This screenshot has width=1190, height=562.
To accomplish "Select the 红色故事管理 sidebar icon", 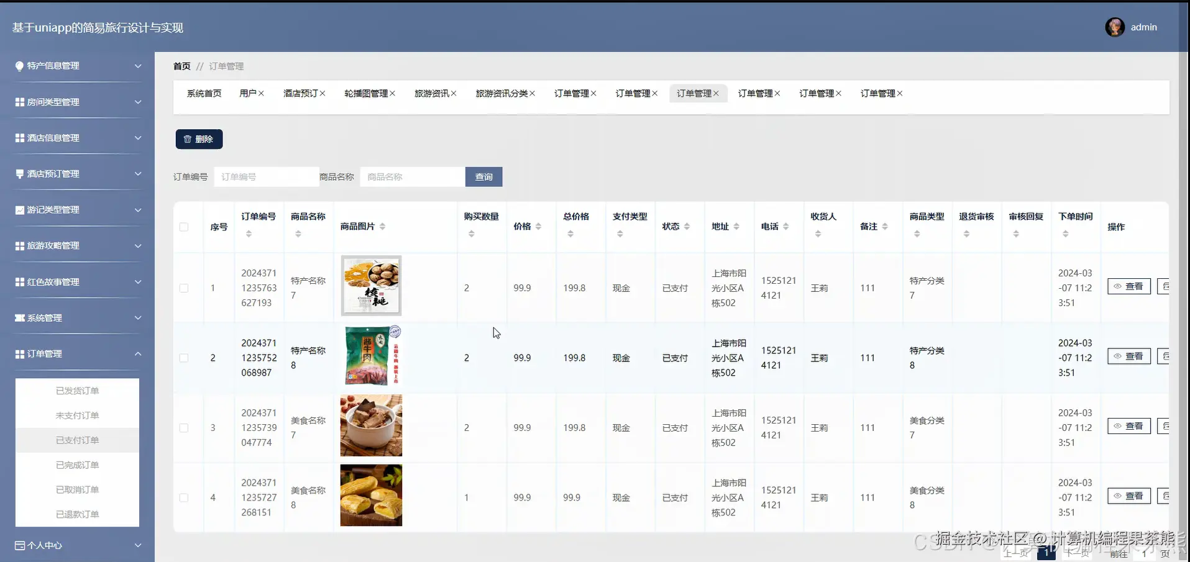I will click(x=19, y=281).
